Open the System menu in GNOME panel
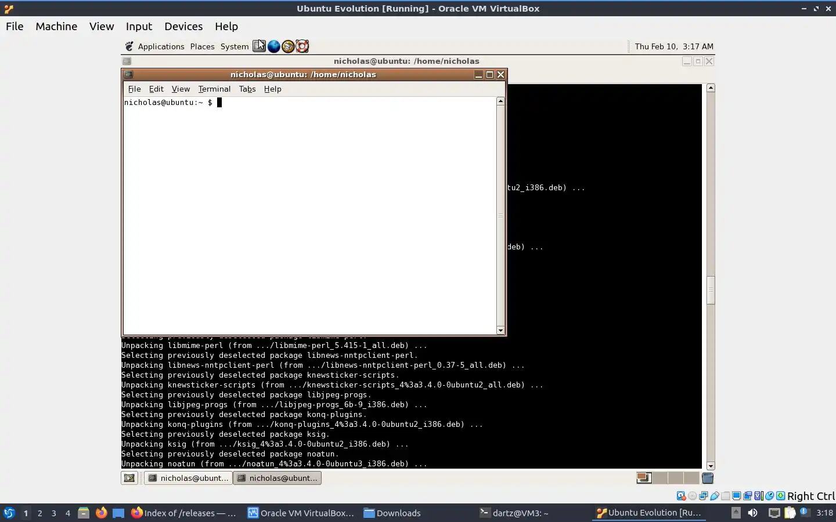 tap(235, 46)
